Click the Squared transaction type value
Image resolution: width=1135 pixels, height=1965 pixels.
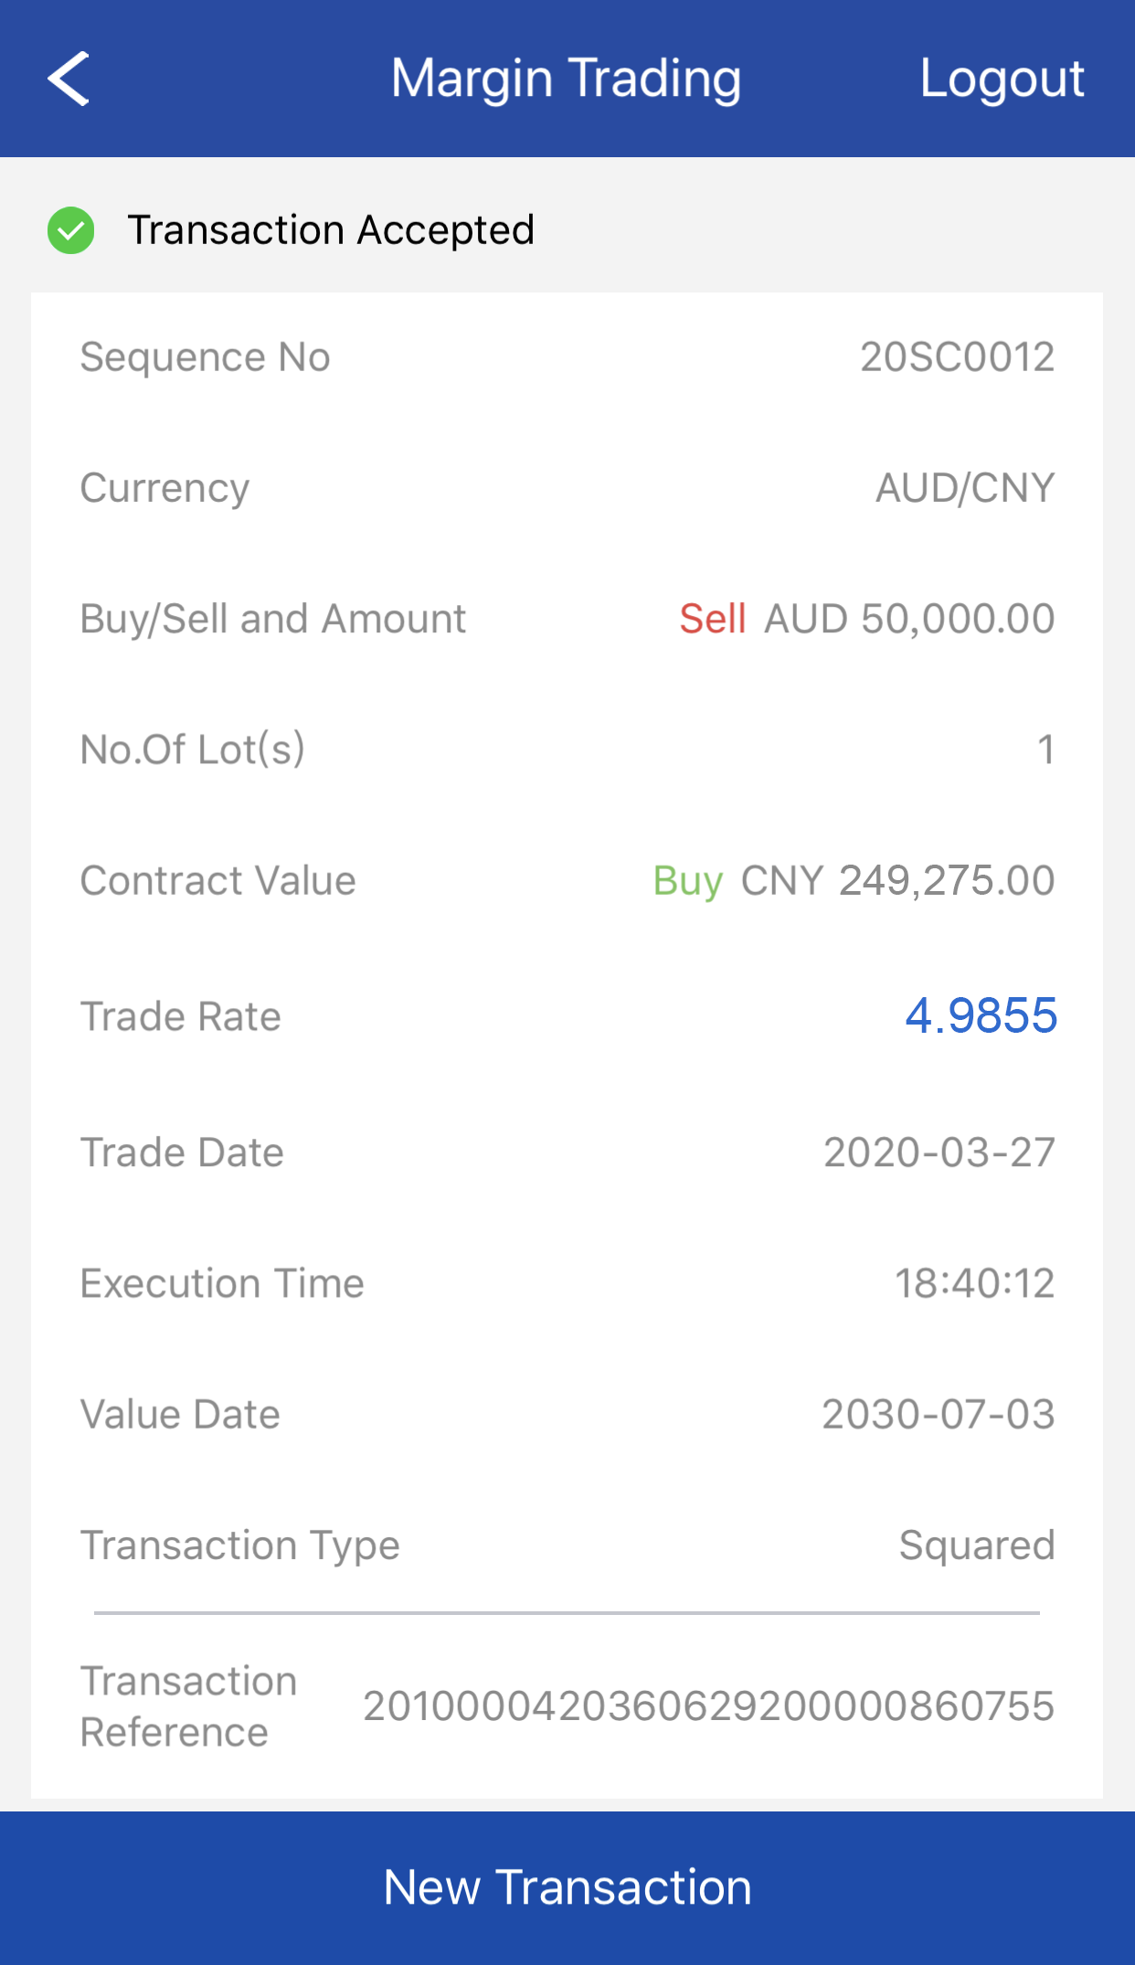[977, 1545]
